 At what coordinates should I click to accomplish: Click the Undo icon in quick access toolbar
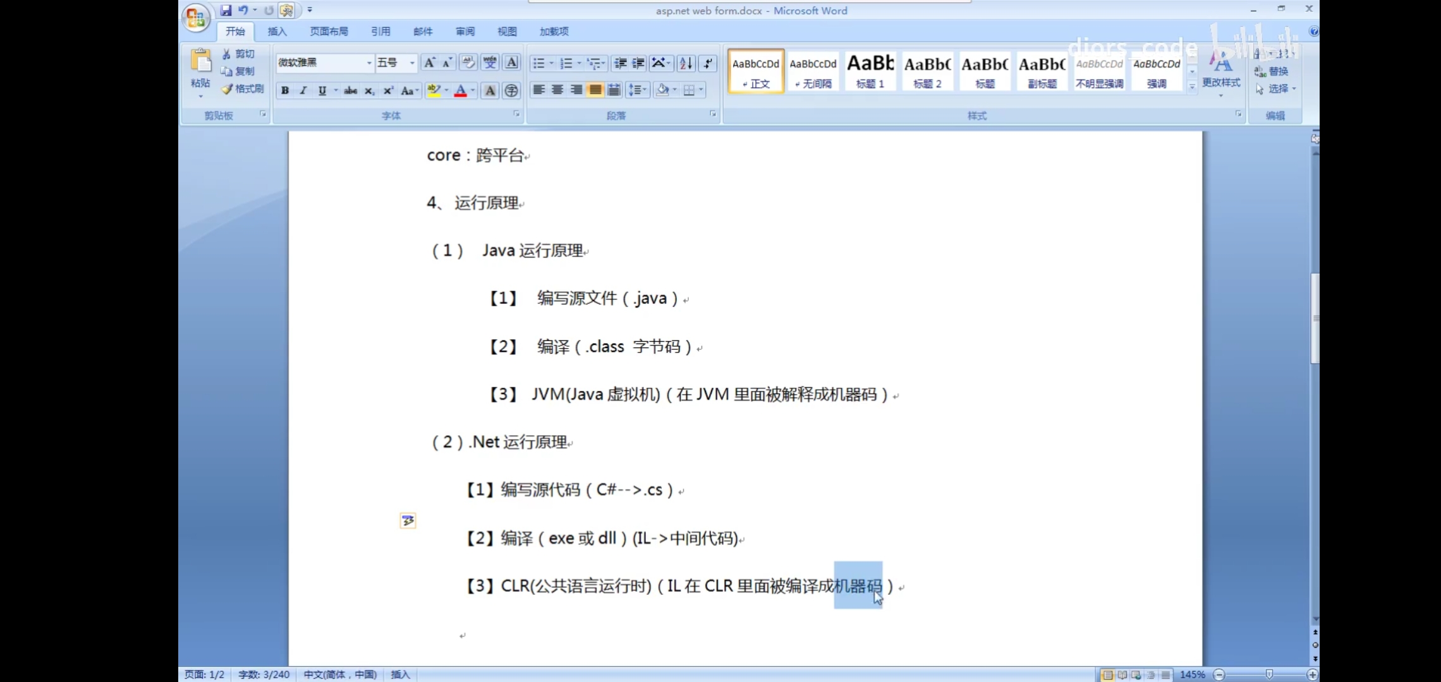[243, 10]
